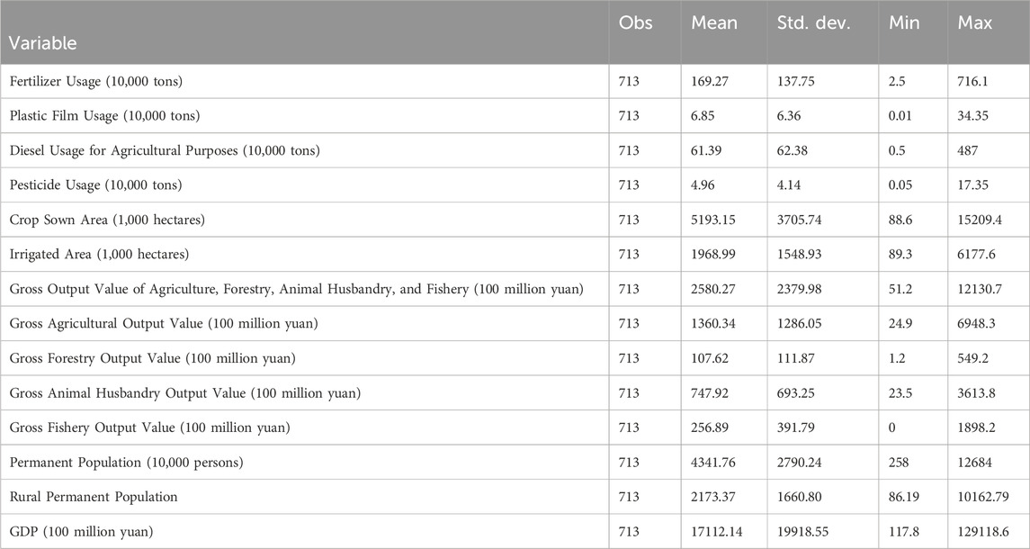Viewport: 1030px width, 549px height.
Task: Select the mean value 4341.76
Action: coord(712,463)
